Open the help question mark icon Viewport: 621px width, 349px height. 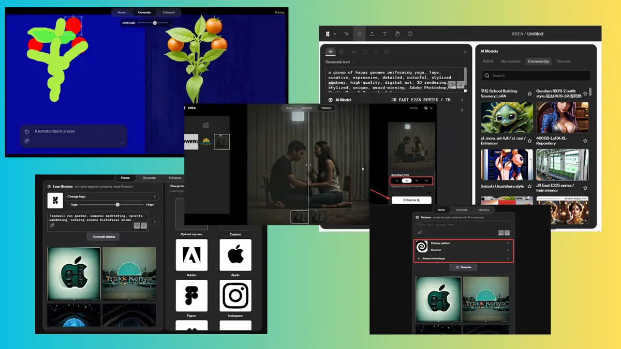(410, 34)
